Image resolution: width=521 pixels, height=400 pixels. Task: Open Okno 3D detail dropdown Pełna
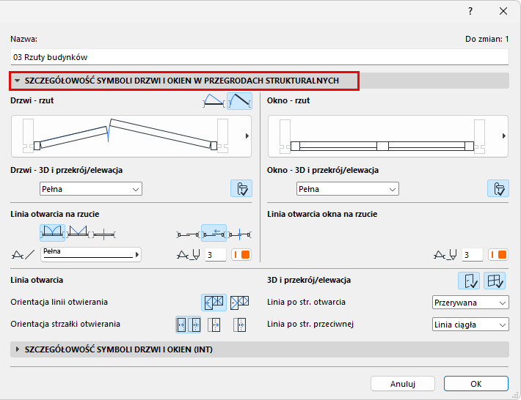click(x=348, y=189)
